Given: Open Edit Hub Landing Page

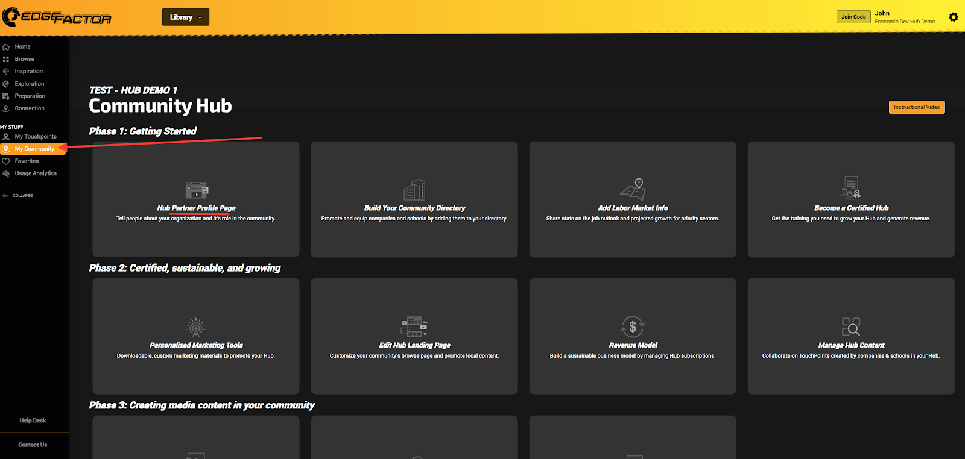Looking at the screenshot, I should coord(414,345).
